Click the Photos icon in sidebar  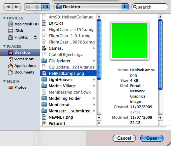coord(11,87)
